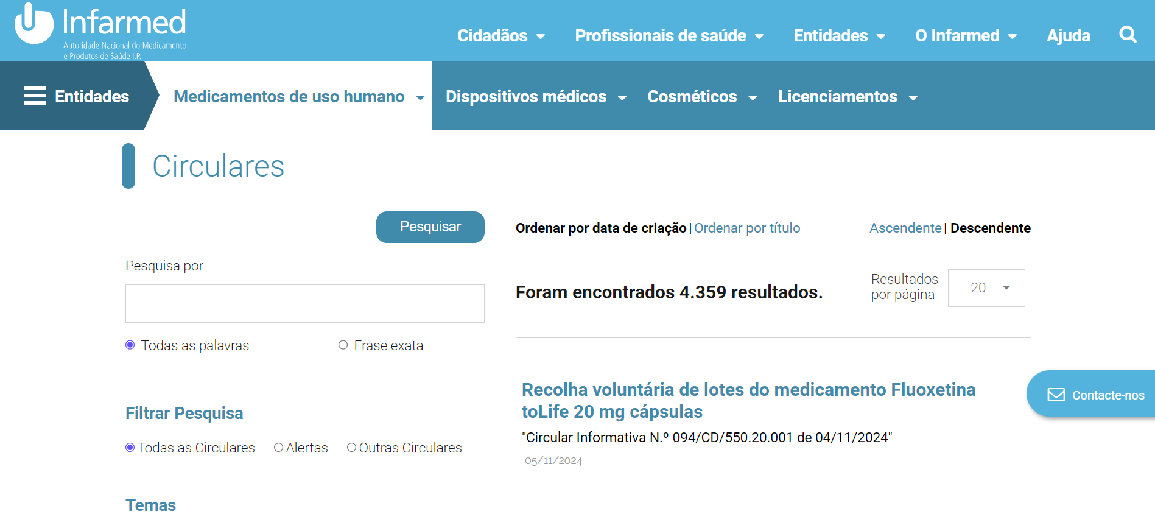Click the 'Pesquisa por' text field
Viewport: 1155px width, 528px height.
click(x=304, y=303)
